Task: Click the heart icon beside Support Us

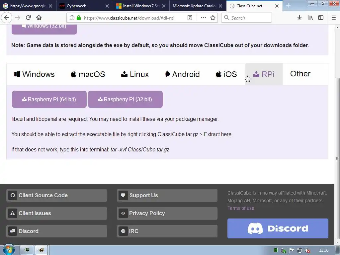Action: [123, 195]
